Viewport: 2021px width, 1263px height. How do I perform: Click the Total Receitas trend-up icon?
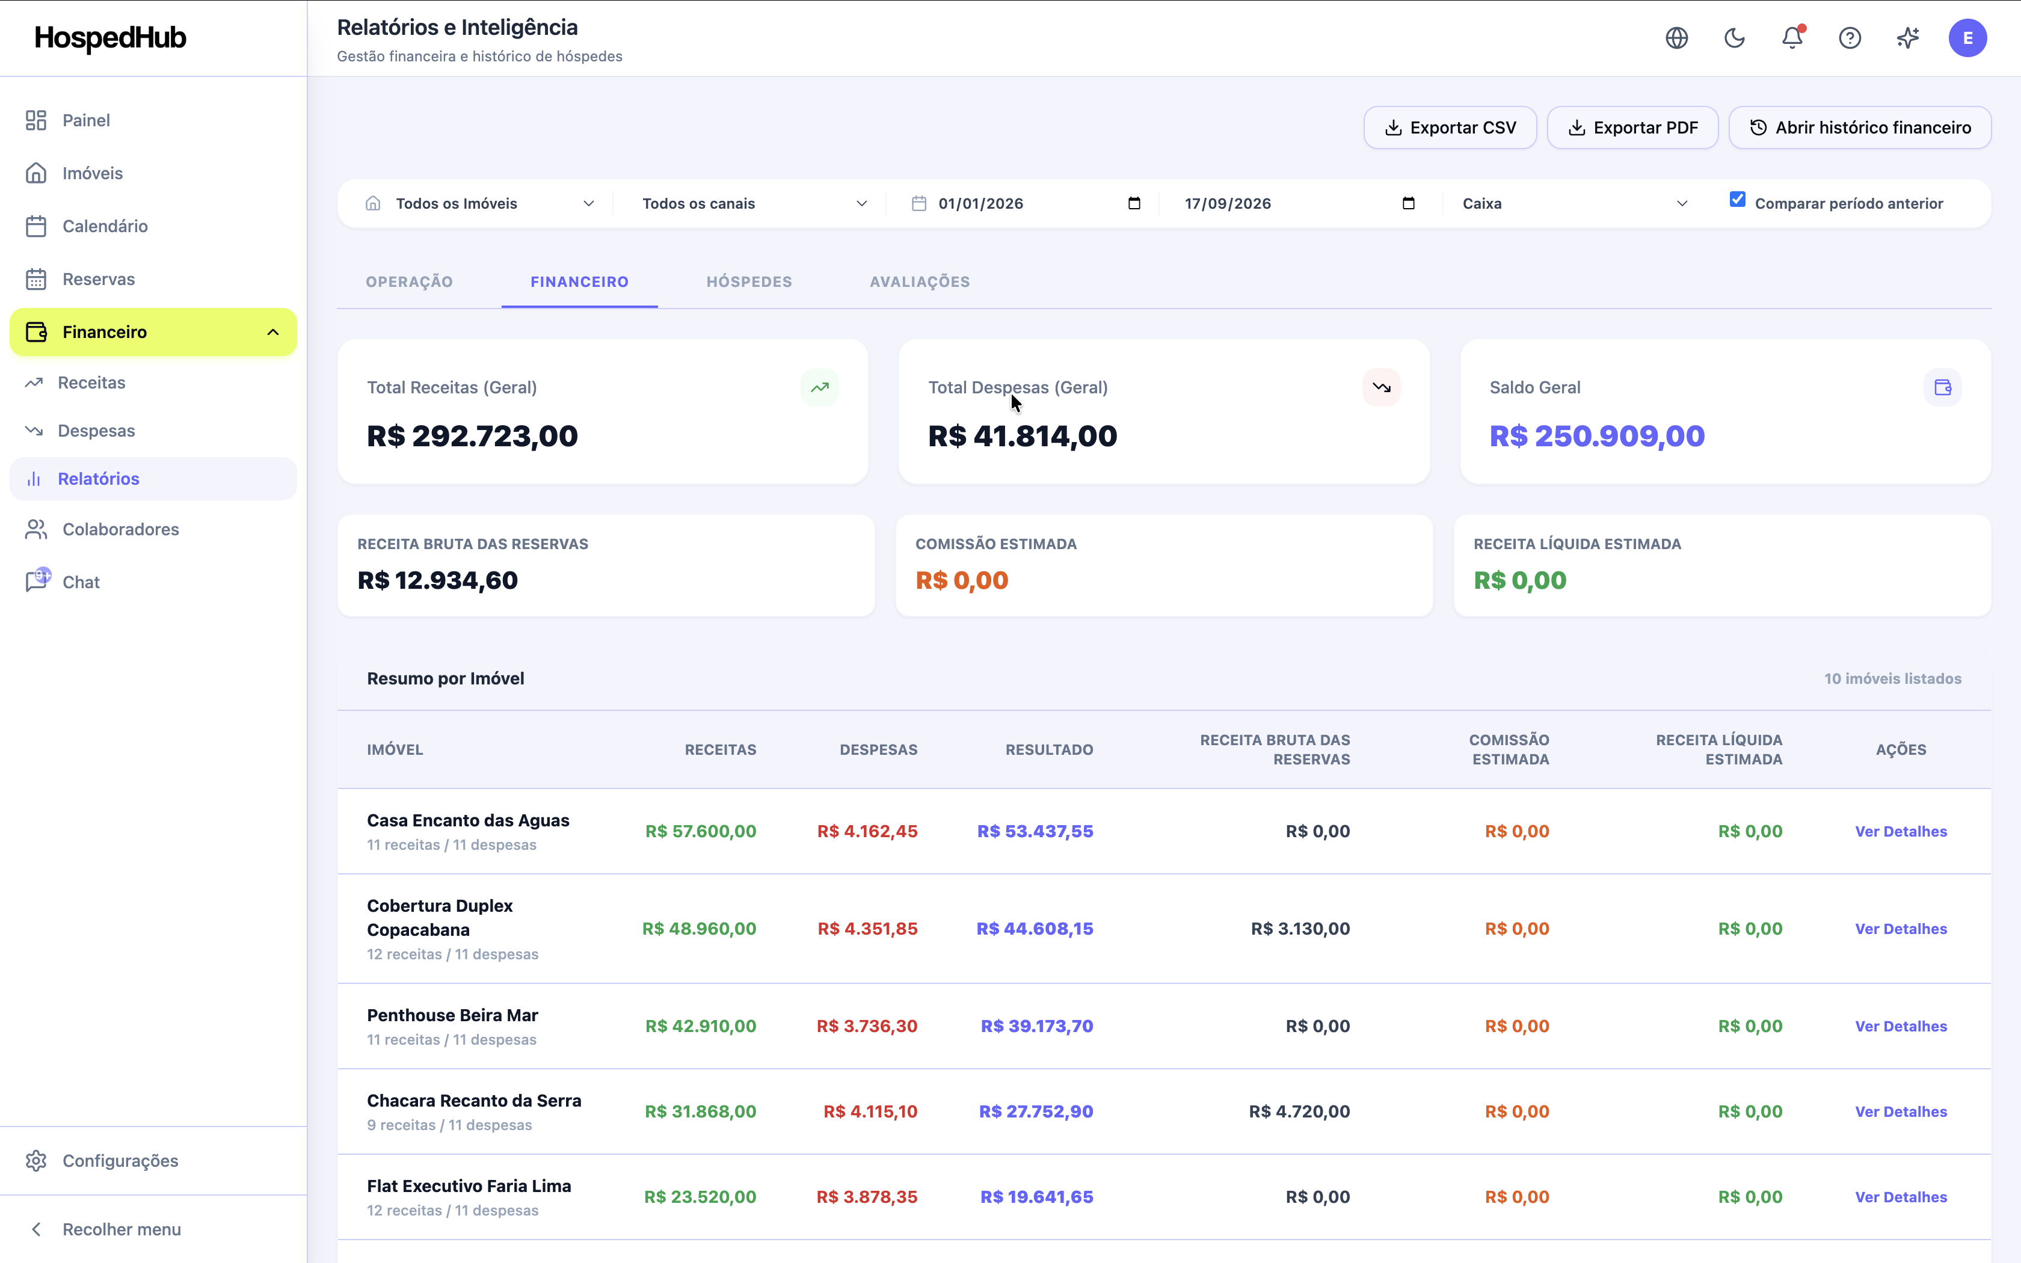point(819,387)
